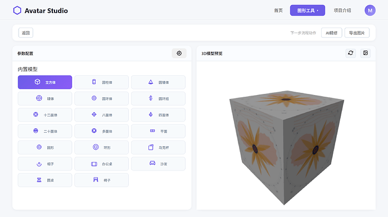
Task: Choose the 圆环结 torus knot model
Action: (x=158, y=98)
